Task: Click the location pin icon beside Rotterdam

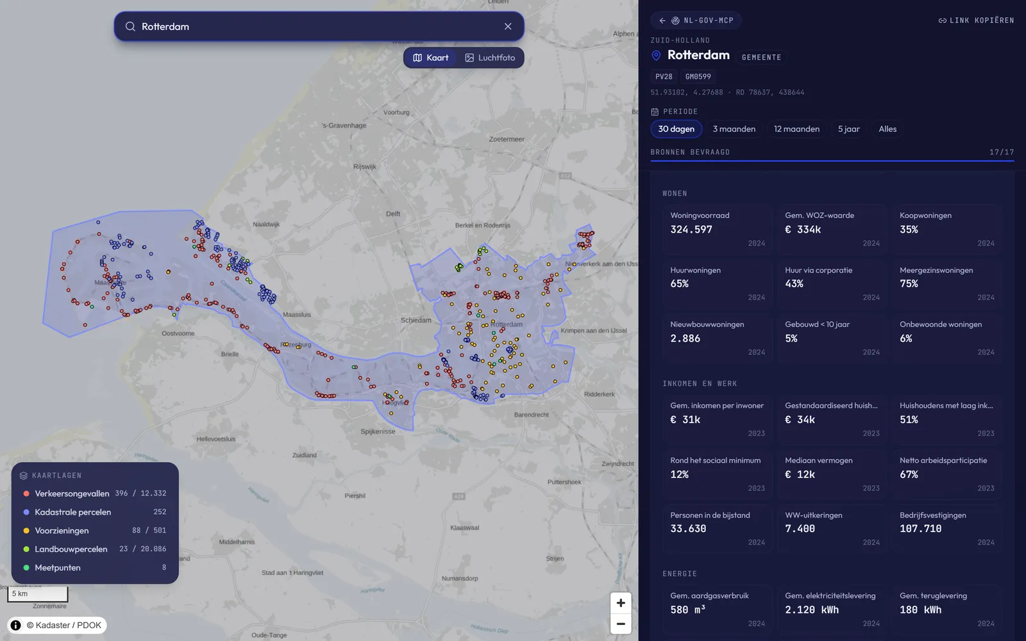Action: coord(656,56)
